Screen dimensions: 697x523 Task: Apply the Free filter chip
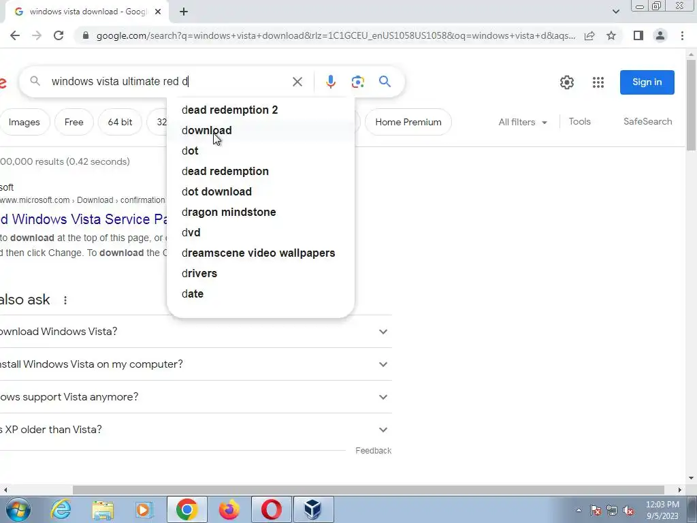[x=74, y=122]
